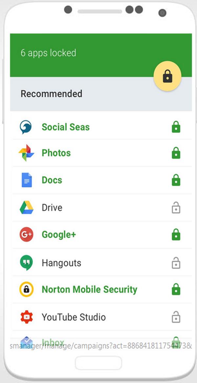Toggle the lock for Photos
The width and height of the screenshot is (197, 383).
click(x=176, y=153)
